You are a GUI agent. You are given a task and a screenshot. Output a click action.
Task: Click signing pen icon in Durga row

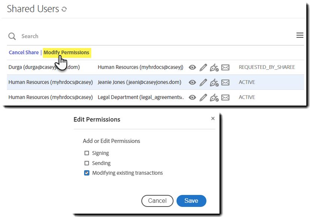pos(214,67)
